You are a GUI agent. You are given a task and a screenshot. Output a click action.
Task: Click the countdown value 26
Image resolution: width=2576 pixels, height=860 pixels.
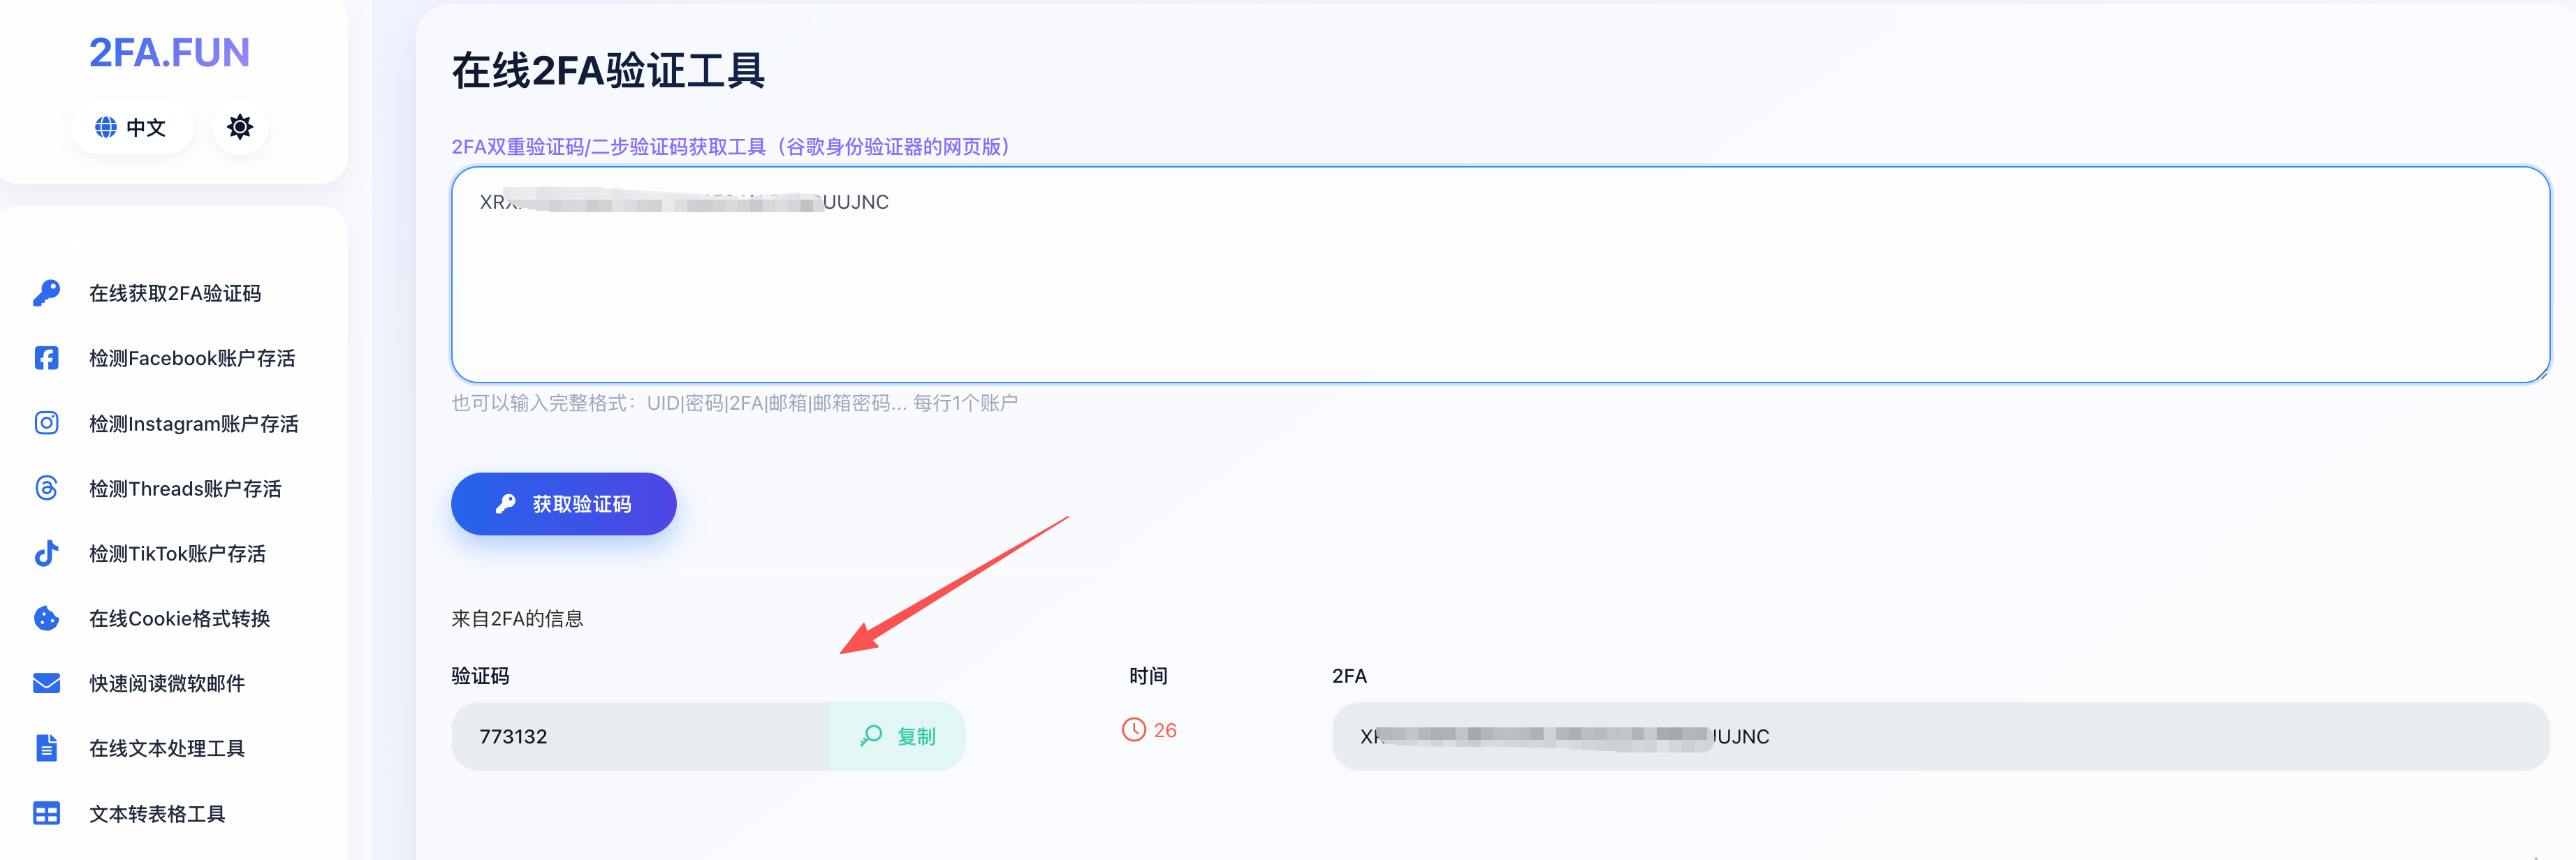[x=1165, y=730]
